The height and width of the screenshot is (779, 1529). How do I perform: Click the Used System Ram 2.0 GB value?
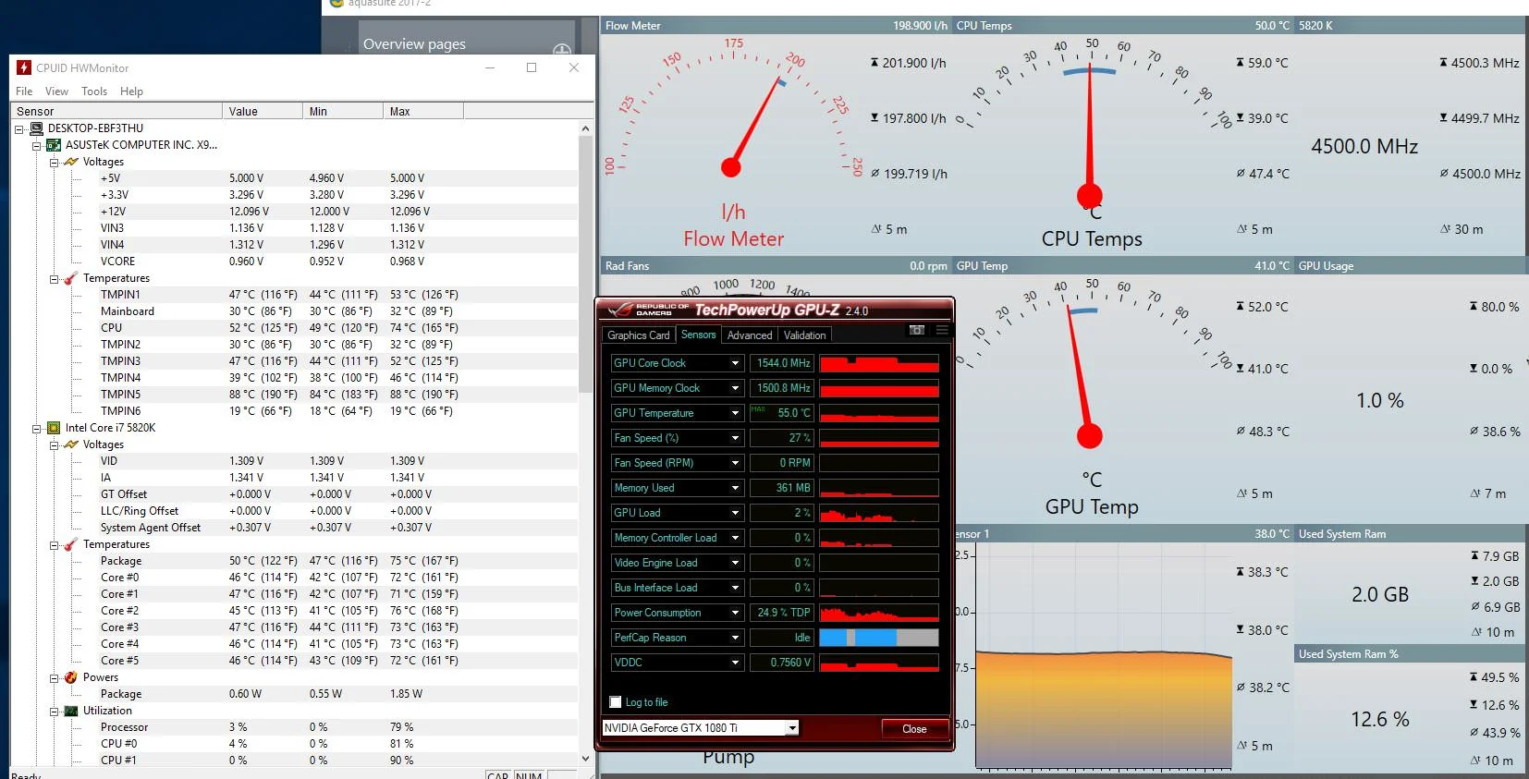[x=1380, y=594]
